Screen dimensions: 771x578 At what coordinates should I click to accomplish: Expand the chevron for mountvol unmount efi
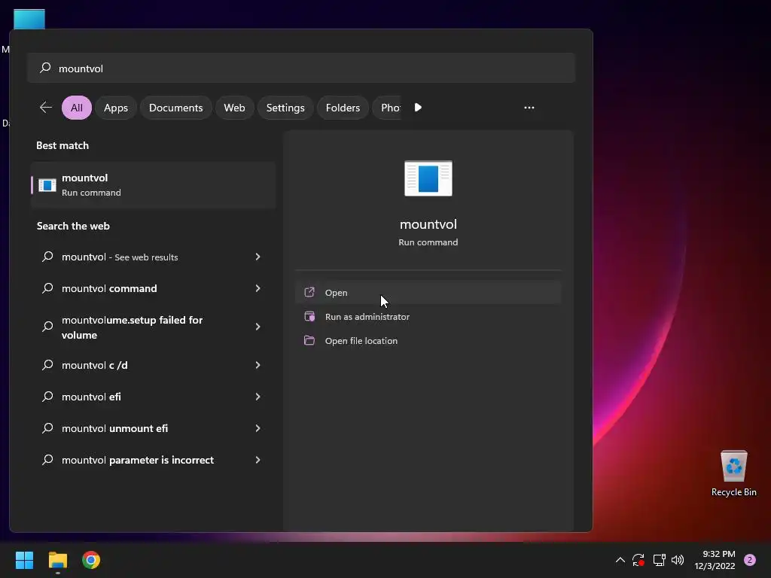click(258, 428)
